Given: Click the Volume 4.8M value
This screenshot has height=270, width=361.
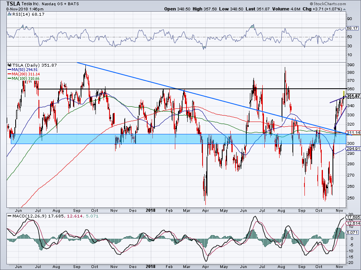Looking at the screenshot, I should point(286,9).
